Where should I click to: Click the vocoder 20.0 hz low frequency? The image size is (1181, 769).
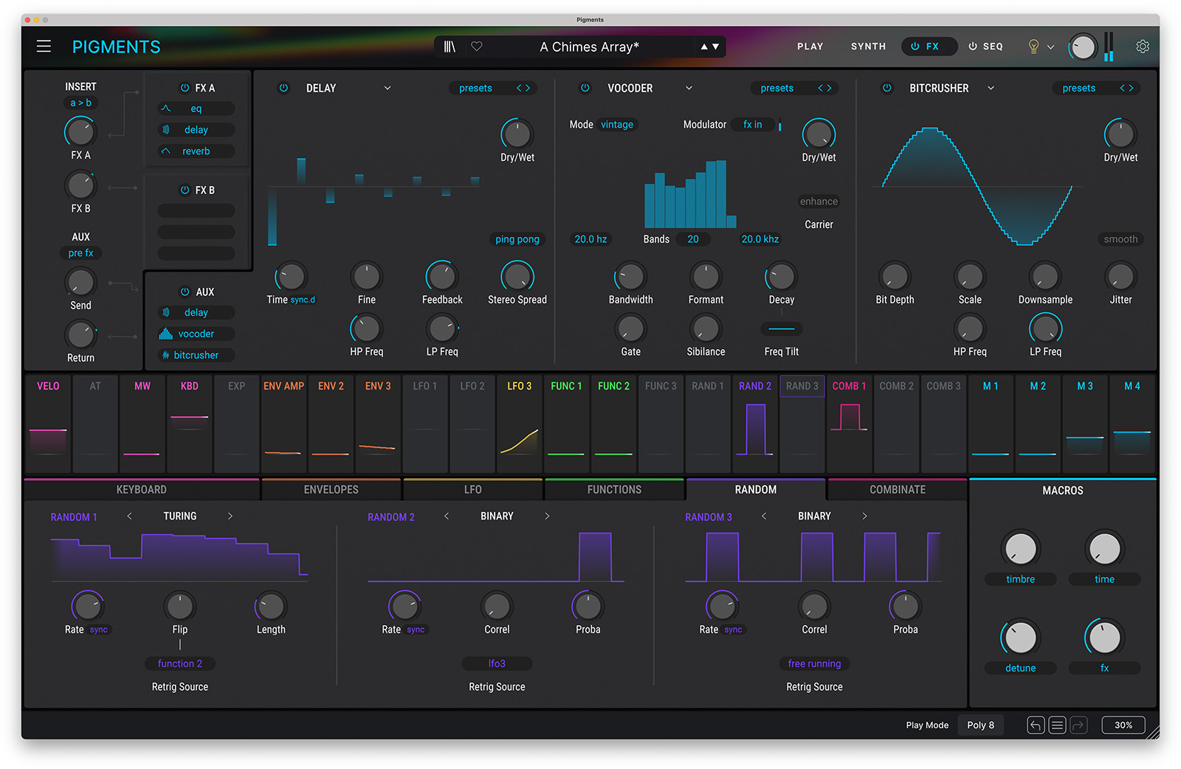tap(590, 239)
